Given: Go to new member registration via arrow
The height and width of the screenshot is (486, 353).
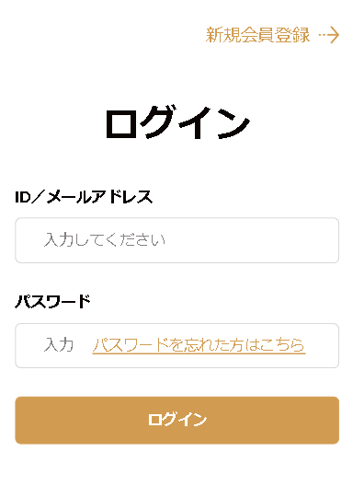Looking at the screenshot, I should click(329, 35).
